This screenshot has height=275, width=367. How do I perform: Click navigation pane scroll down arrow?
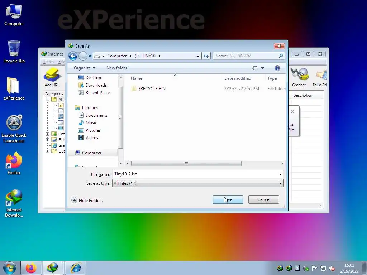[x=121, y=163]
